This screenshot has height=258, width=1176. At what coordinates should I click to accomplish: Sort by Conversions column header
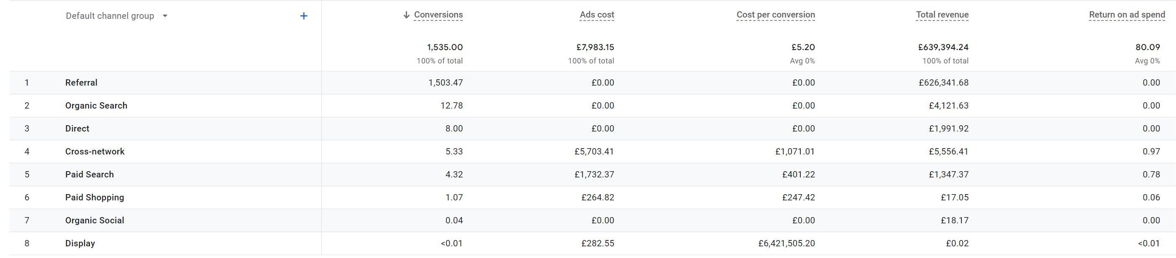click(x=438, y=15)
